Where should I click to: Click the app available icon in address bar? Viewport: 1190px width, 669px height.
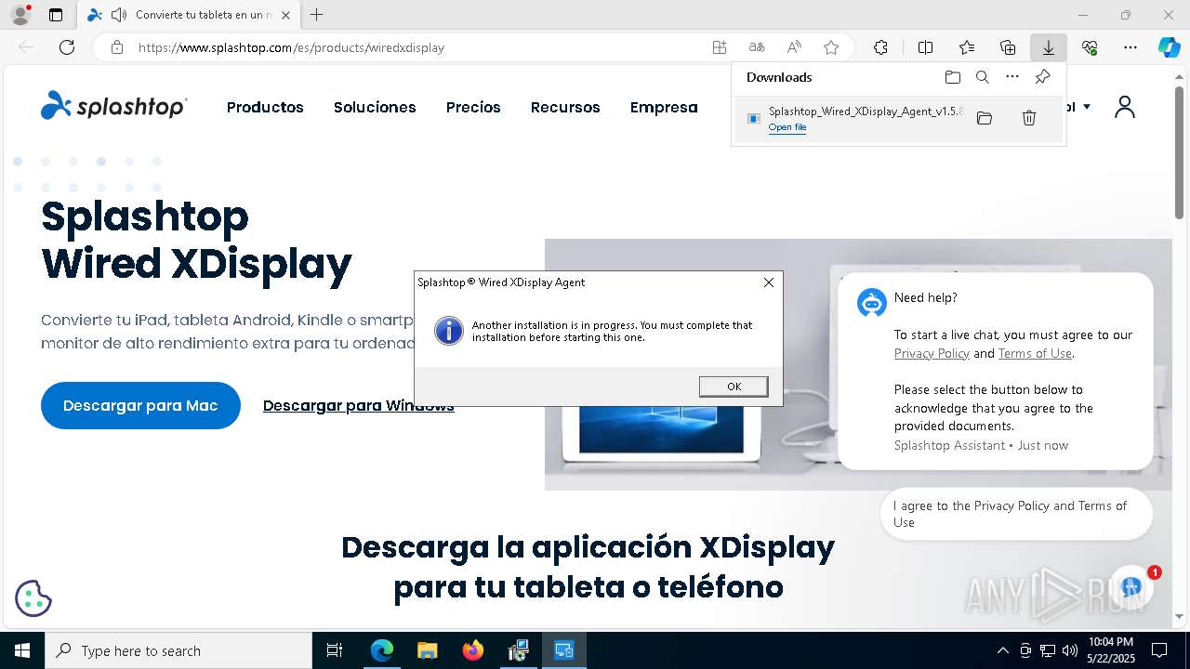coord(720,47)
